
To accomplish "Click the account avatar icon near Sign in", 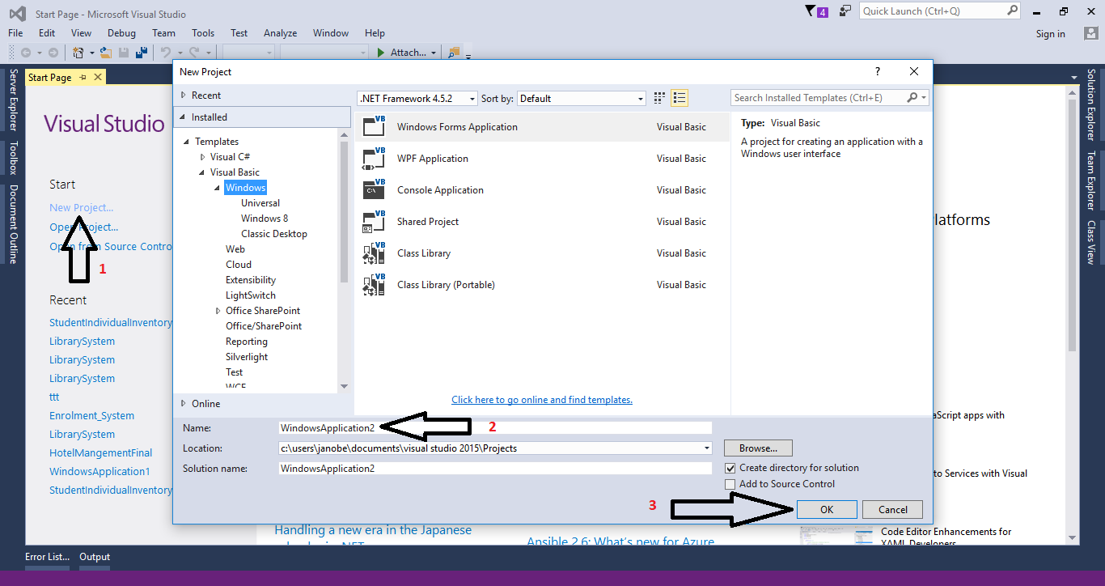I will 1091,33.
